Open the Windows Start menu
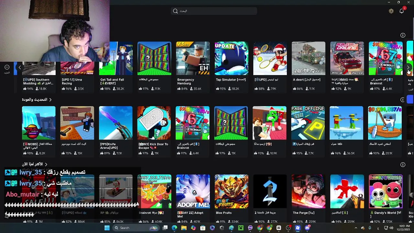This screenshot has width=414, height=233. (107, 228)
